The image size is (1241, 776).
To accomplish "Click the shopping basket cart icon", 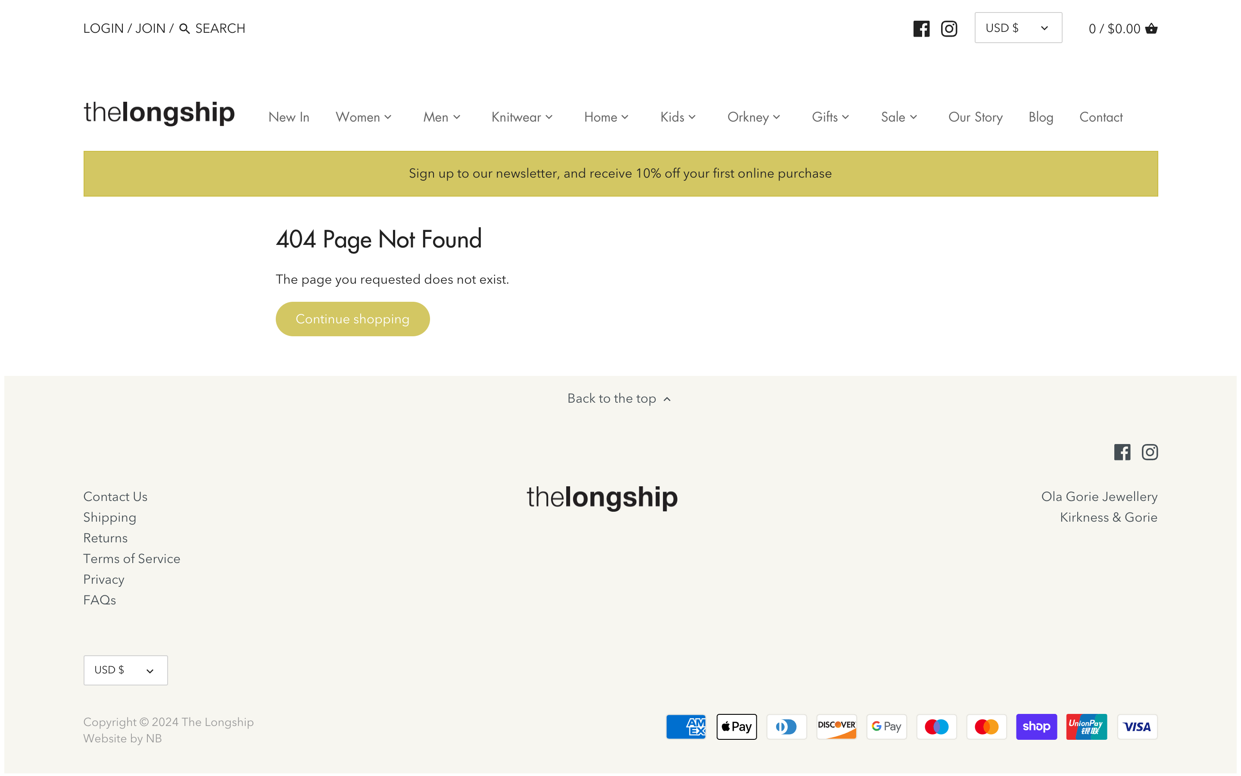I will [1151, 29].
